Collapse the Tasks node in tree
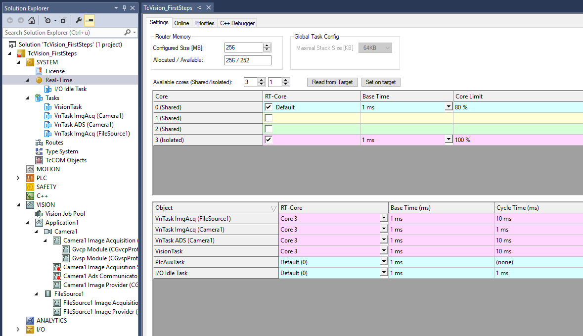583x336 pixels. click(27, 98)
